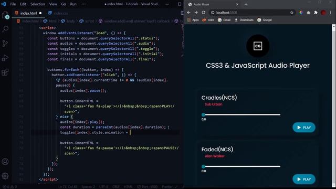The image size is (336, 189).
Task: Open the Chrome profile avatar
Action: click(323, 13)
